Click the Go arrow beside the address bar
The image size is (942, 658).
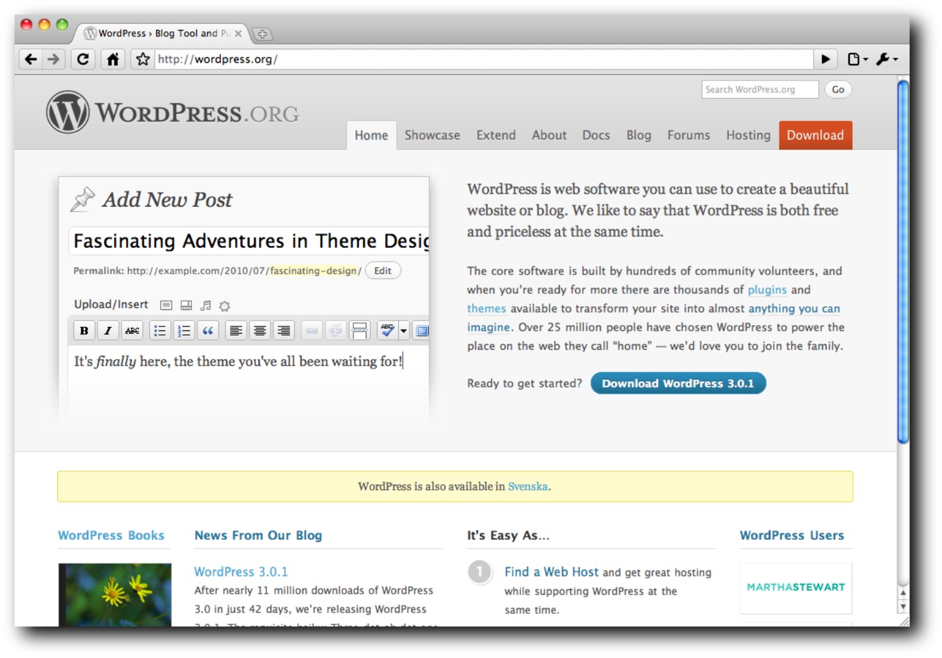[826, 59]
